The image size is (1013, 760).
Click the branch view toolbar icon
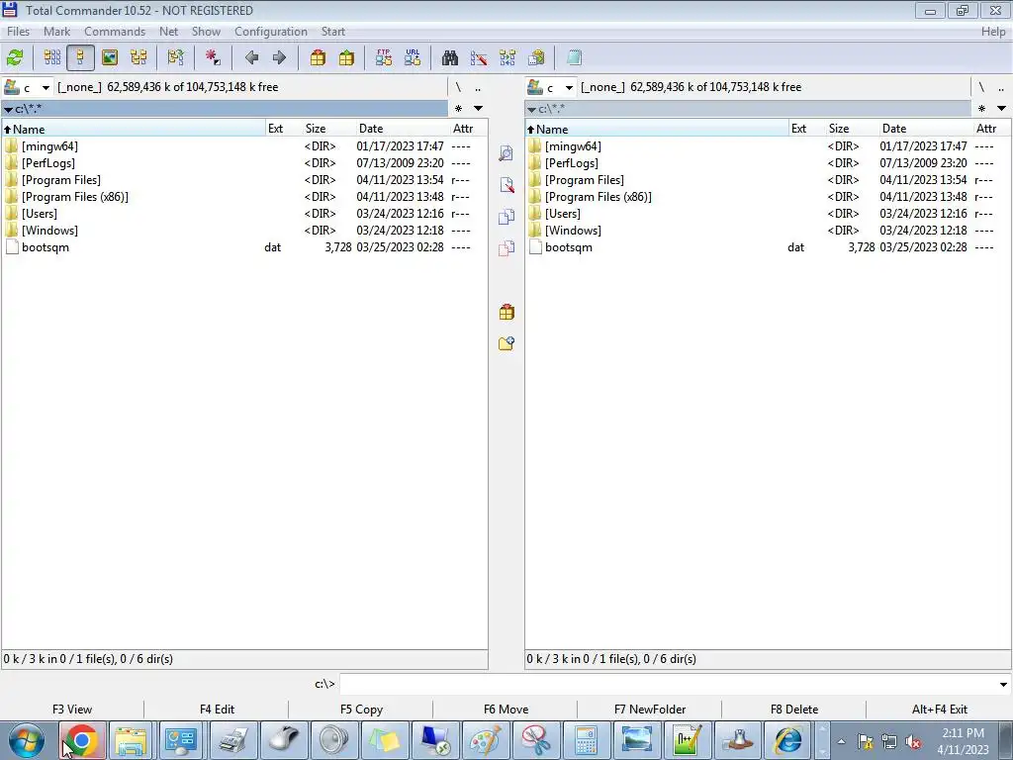(176, 57)
